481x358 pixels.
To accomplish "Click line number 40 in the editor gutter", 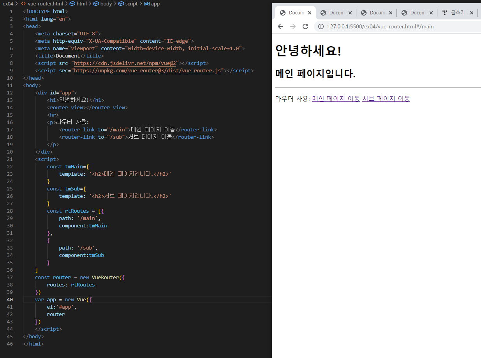I will click(10, 299).
